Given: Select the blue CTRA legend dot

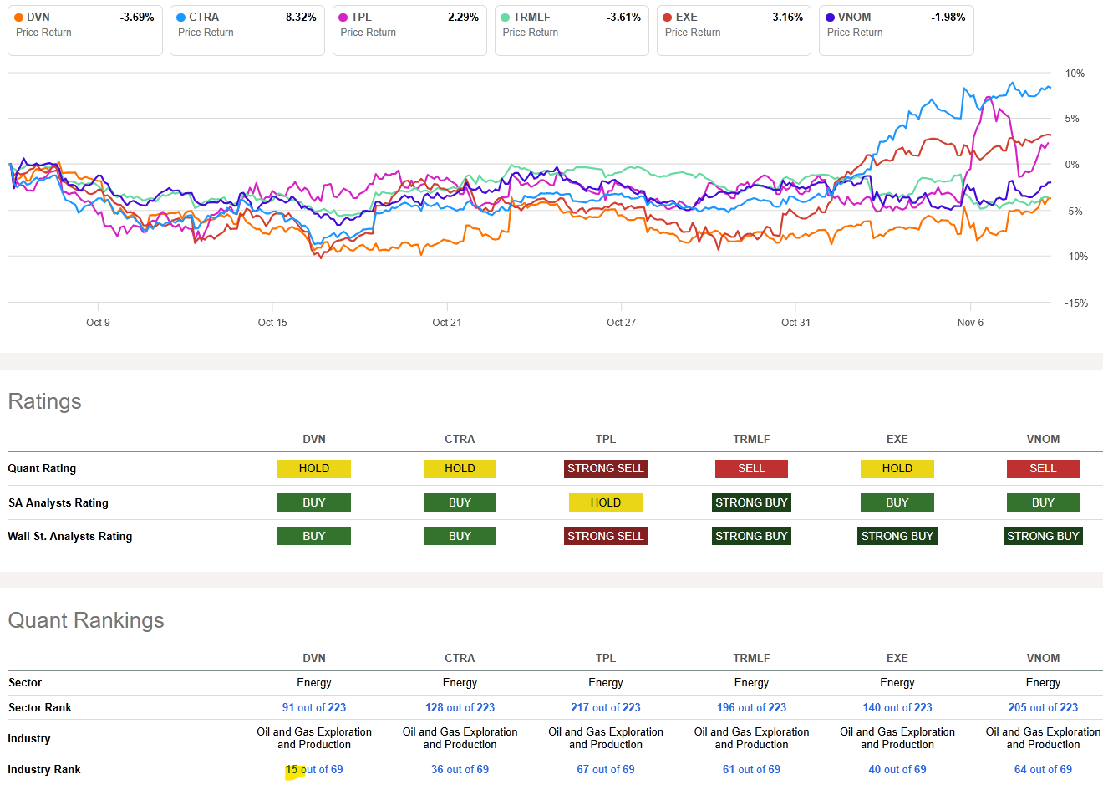Looking at the screenshot, I should click(180, 16).
